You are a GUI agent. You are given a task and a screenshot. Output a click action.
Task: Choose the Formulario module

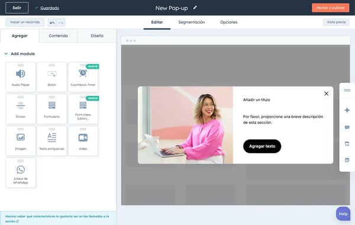tap(52, 109)
